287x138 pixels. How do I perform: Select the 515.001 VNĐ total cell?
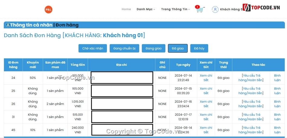pos(78,117)
